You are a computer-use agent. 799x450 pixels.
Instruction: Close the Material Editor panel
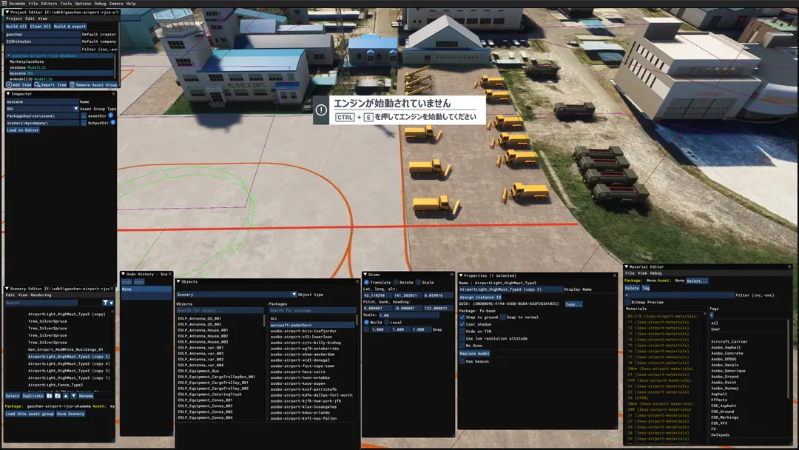[789, 266]
